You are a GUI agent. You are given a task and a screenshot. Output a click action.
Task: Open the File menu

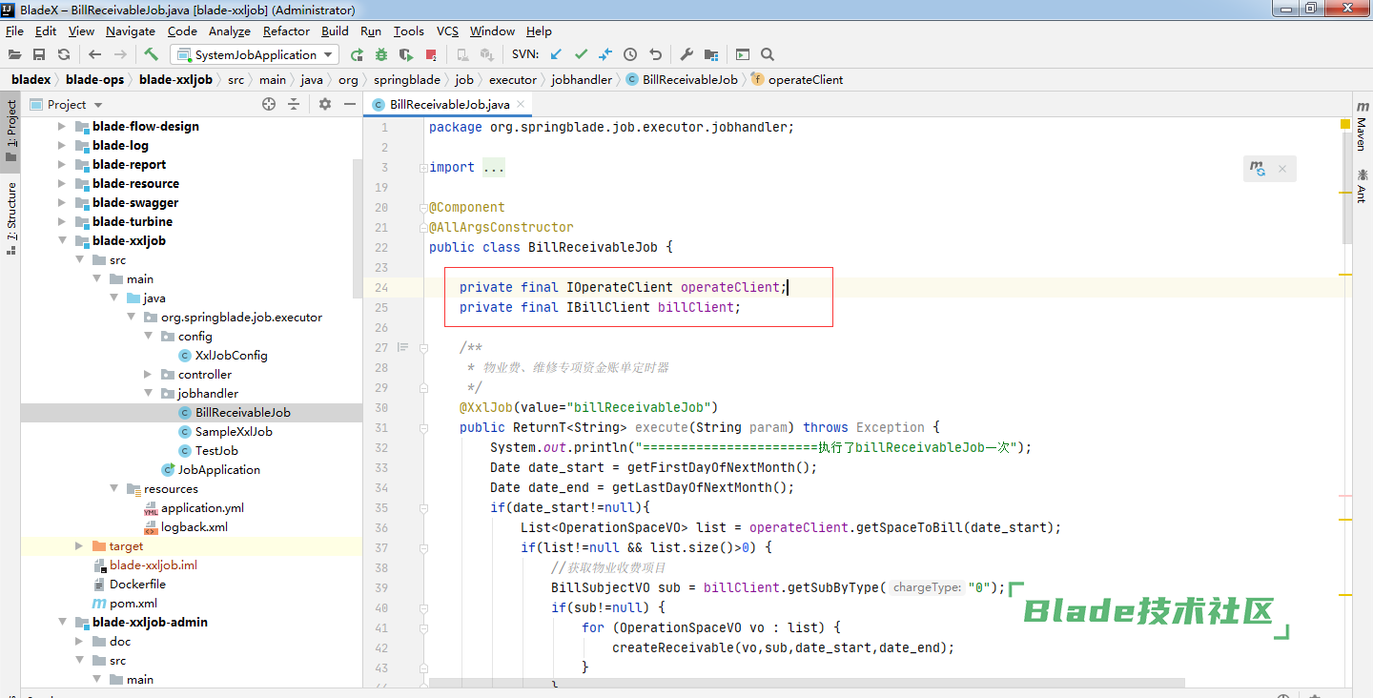click(x=14, y=31)
